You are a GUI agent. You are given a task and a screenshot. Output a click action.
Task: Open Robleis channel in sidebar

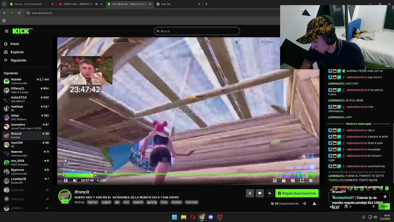tap(26, 81)
